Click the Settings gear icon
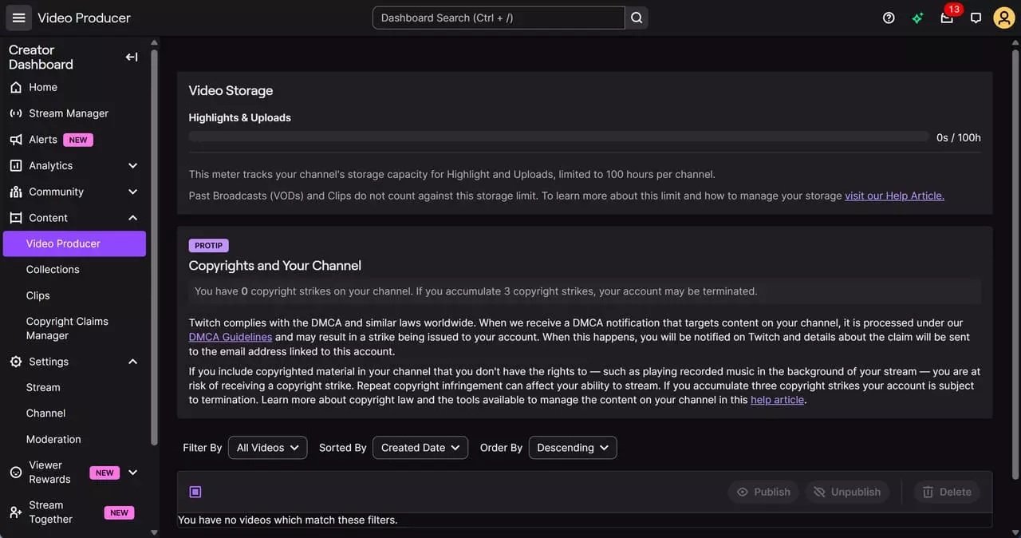The width and height of the screenshot is (1021, 538). tap(16, 362)
